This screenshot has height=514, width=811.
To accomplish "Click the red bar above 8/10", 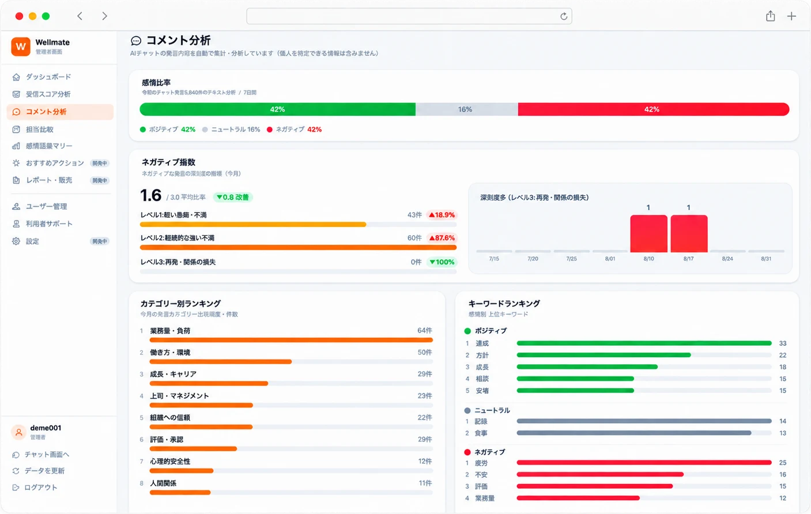I will 648,233.
